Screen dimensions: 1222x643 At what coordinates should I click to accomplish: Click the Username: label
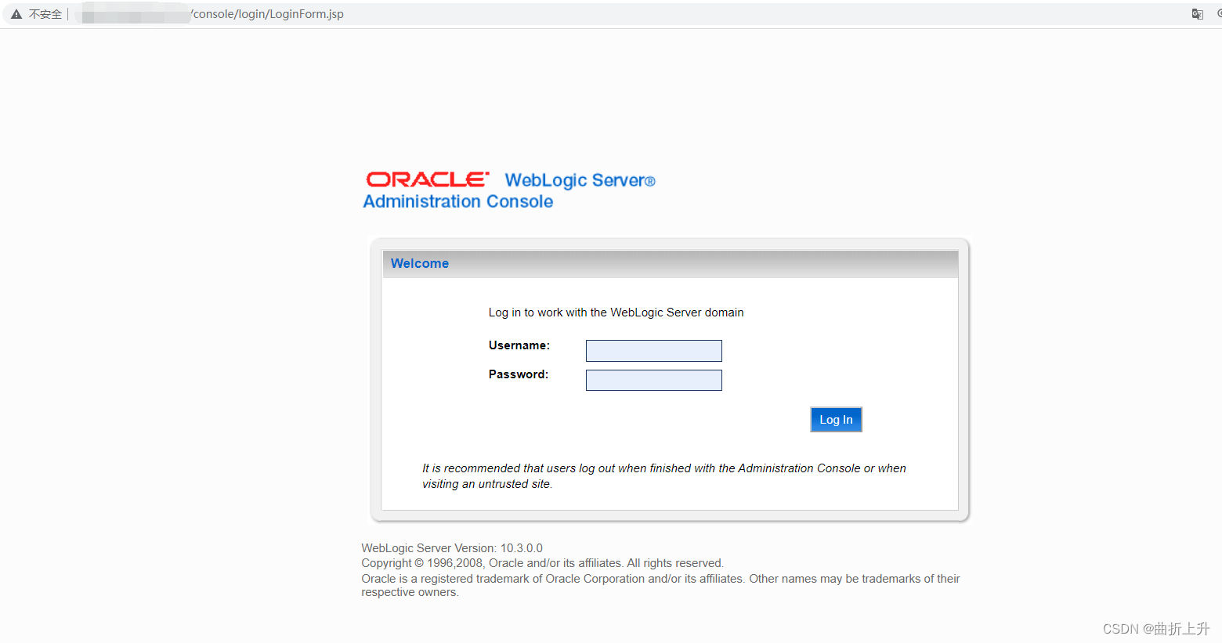click(x=519, y=345)
